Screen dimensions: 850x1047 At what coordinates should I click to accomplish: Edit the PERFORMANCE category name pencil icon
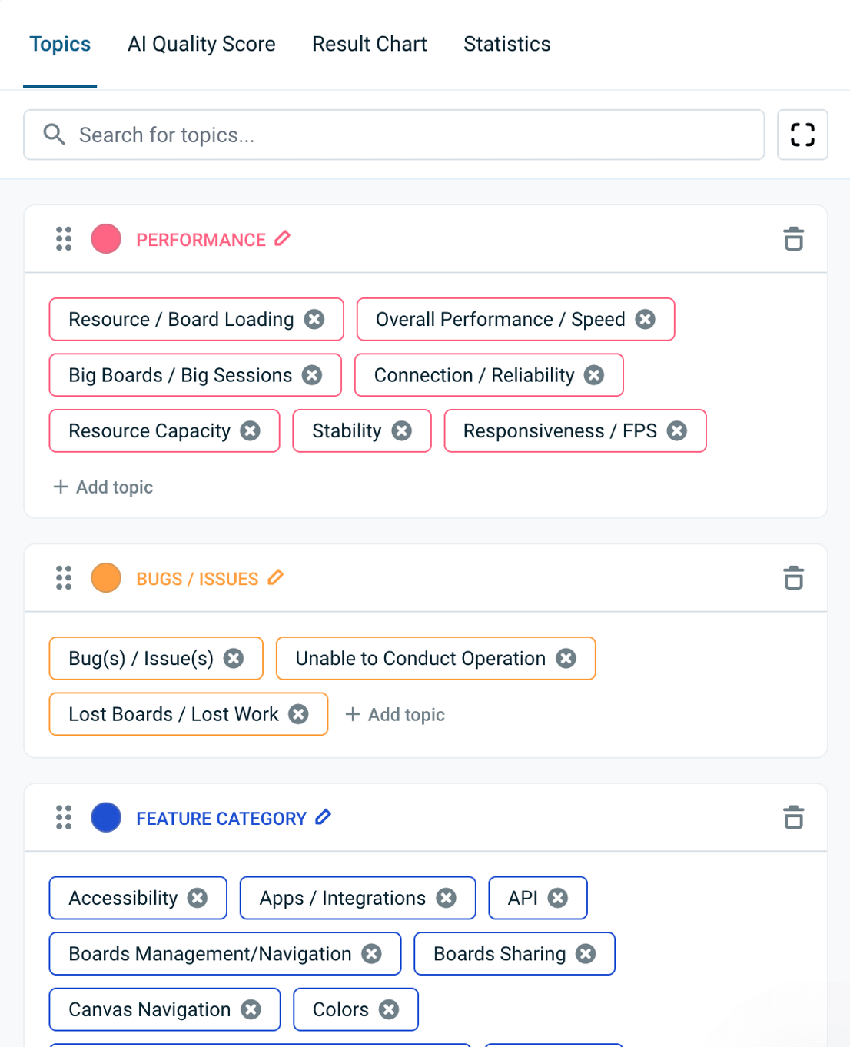[x=283, y=238]
